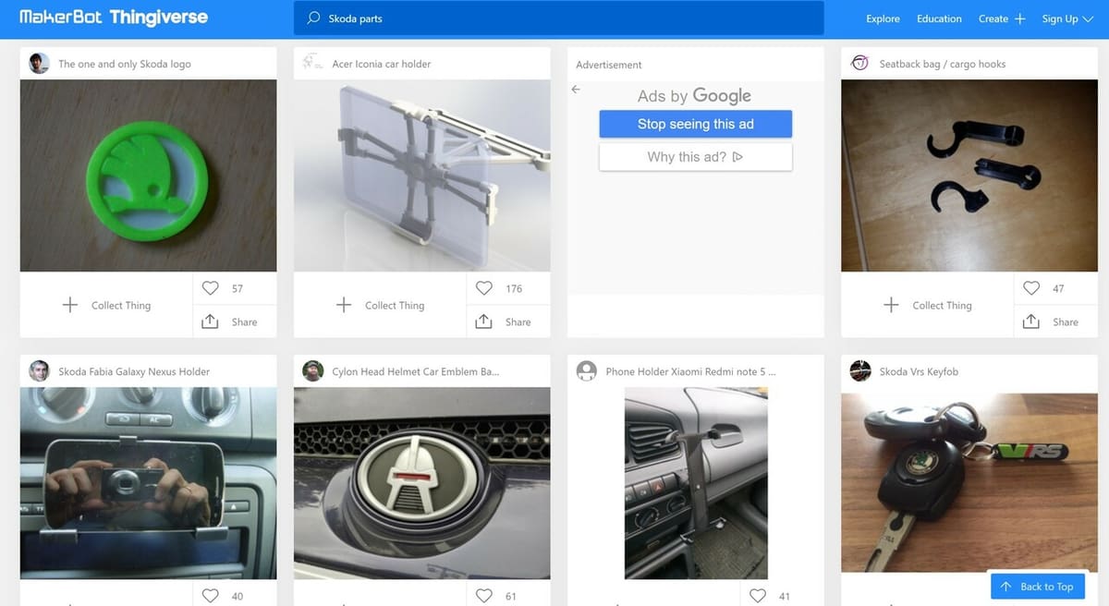Open Skoda Fabia Galaxy Nexus Holder title

(134, 371)
